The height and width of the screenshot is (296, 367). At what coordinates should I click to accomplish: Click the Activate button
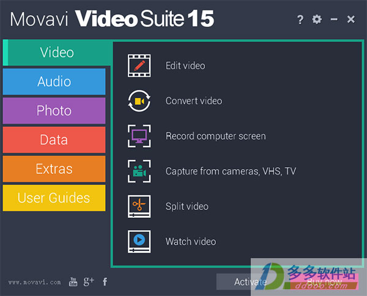[x=250, y=282]
